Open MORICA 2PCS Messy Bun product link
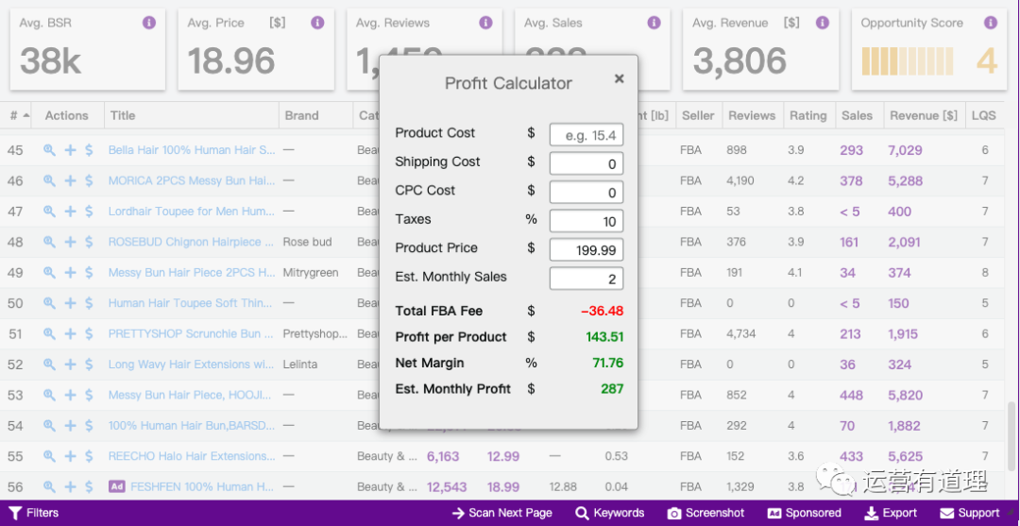The image size is (1020, 526). (x=191, y=180)
